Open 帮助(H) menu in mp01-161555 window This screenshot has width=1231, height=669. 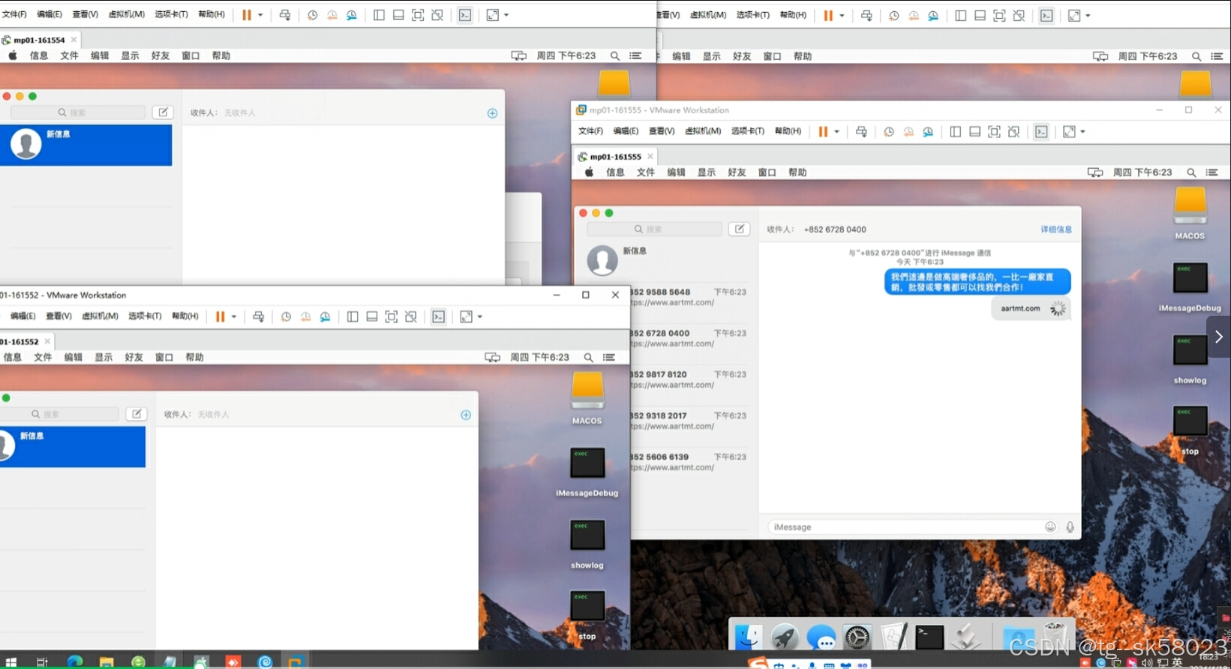pyautogui.click(x=788, y=131)
